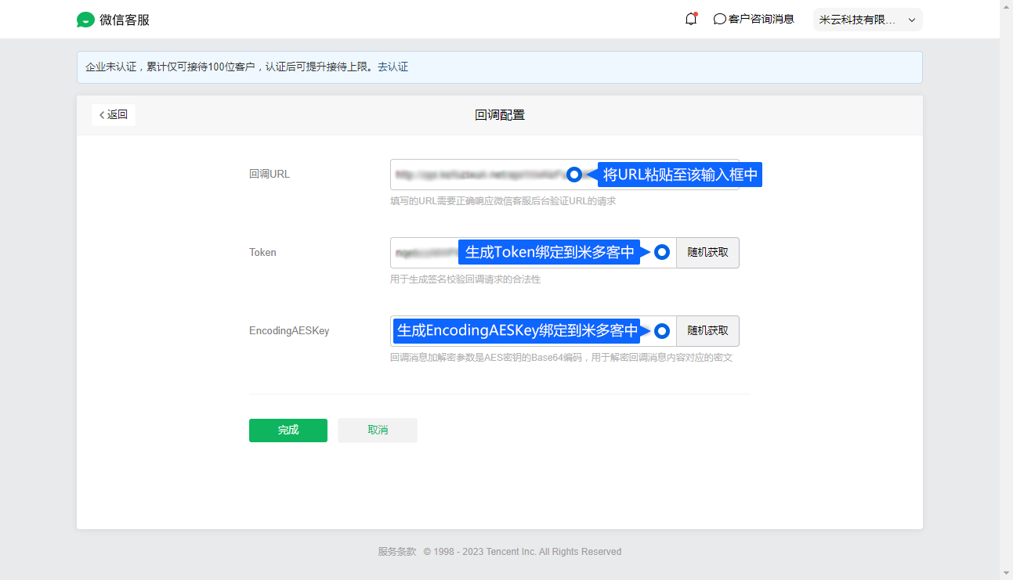This screenshot has width=1013, height=580.
Task: Open the 服务条款 footer link
Action: [x=396, y=552]
